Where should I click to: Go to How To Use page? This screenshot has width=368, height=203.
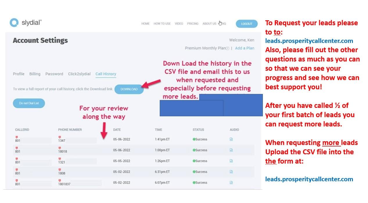[x=162, y=24]
